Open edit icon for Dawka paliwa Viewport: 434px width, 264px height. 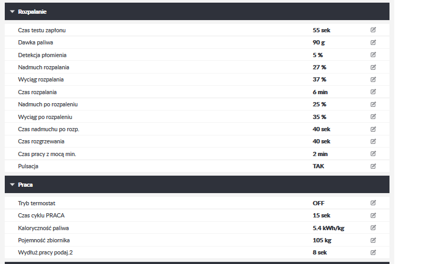pyautogui.click(x=373, y=42)
